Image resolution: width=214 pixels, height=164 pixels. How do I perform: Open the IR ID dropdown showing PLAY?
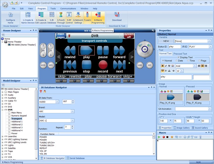point(210,47)
